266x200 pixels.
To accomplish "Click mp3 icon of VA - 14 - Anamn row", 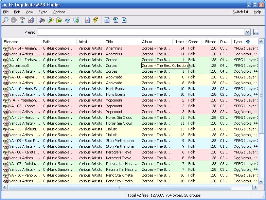I will point(6,48).
